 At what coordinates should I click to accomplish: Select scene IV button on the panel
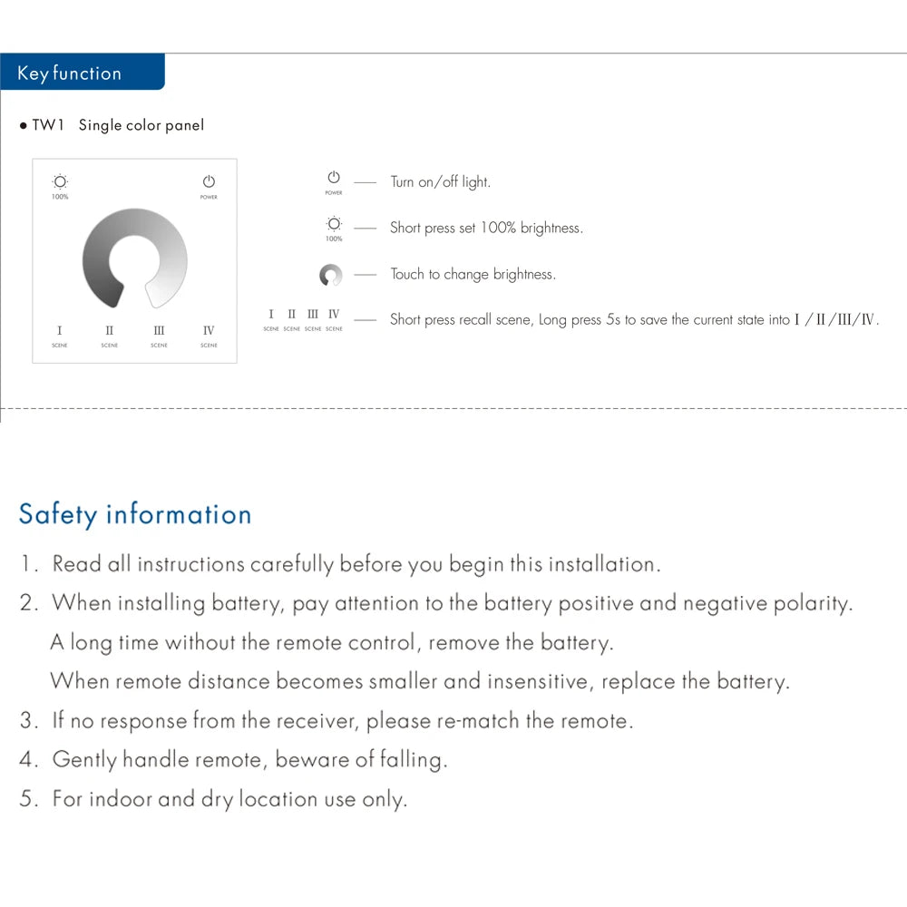pyautogui.click(x=209, y=336)
